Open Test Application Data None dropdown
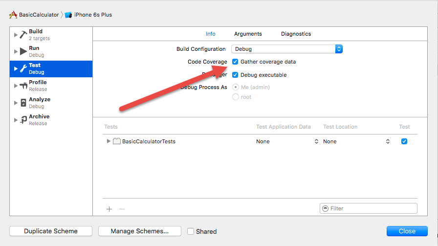The width and height of the screenshot is (438, 246). 287,141
